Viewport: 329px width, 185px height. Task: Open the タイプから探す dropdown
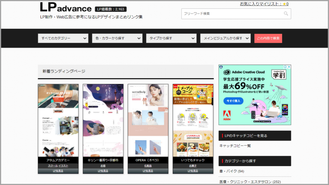point(171,38)
